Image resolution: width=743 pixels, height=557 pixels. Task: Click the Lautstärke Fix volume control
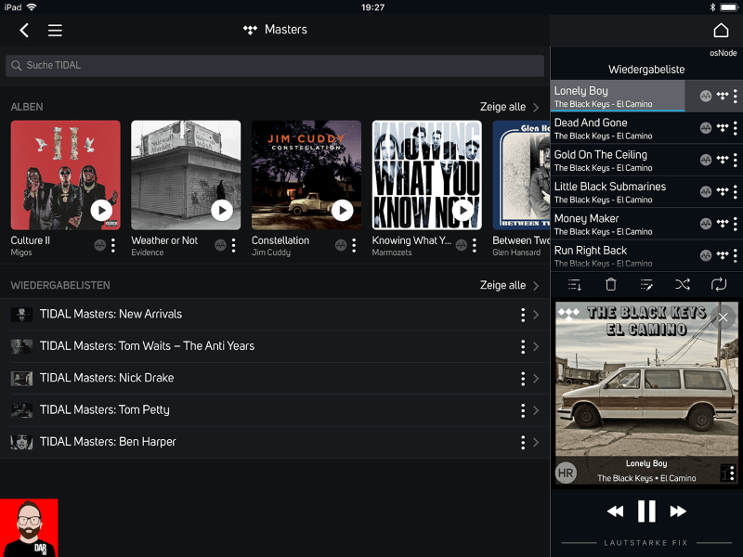pyautogui.click(x=645, y=543)
